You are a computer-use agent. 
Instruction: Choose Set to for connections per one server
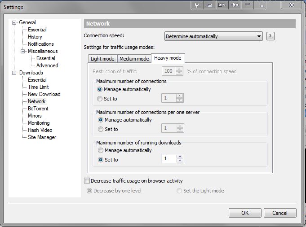coord(100,129)
